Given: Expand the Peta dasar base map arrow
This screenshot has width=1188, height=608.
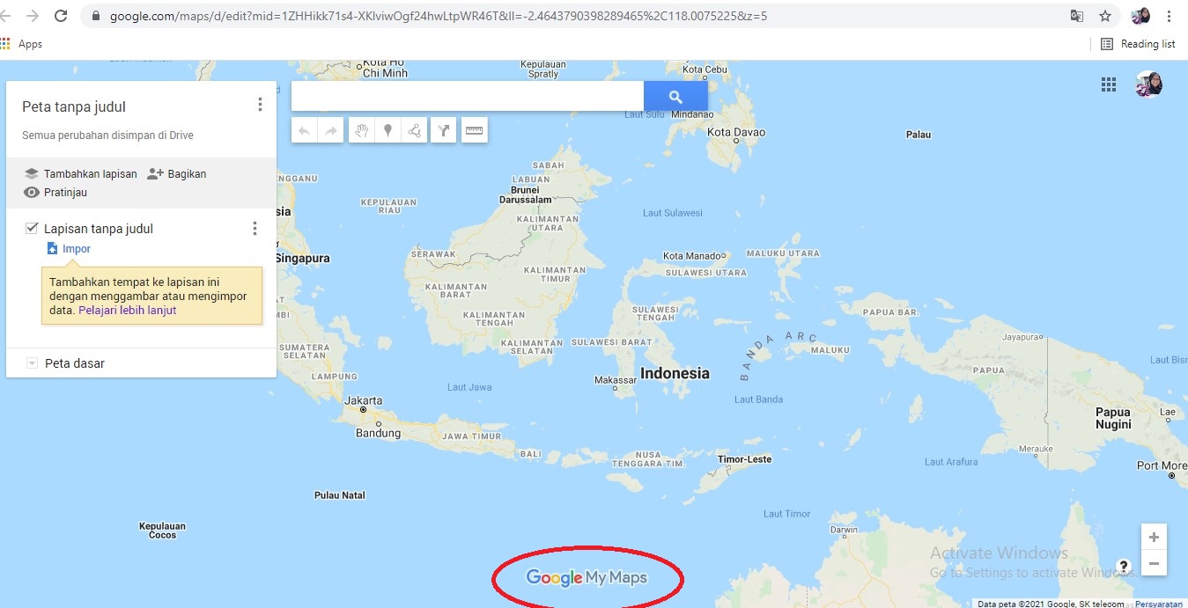Looking at the screenshot, I should pos(32,363).
